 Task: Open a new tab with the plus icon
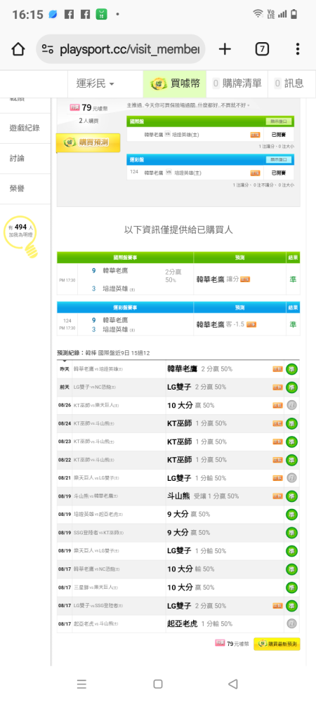click(x=225, y=49)
